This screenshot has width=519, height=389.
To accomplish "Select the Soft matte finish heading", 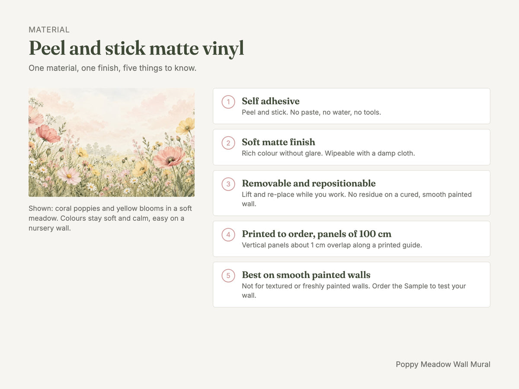I will click(279, 142).
